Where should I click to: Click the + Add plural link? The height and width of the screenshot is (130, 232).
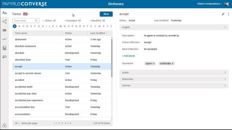[128, 56]
